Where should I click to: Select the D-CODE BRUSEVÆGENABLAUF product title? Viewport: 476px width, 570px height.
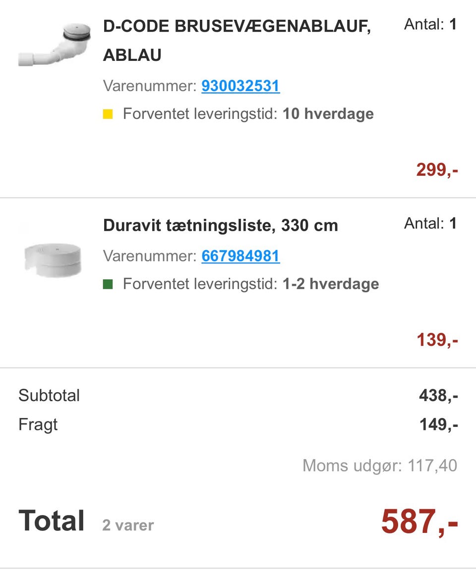coord(237,41)
